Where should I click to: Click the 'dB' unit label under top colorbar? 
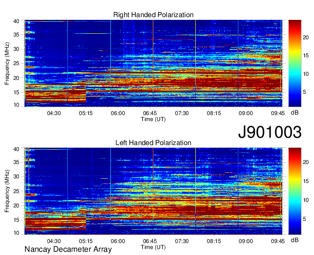pos(295,113)
